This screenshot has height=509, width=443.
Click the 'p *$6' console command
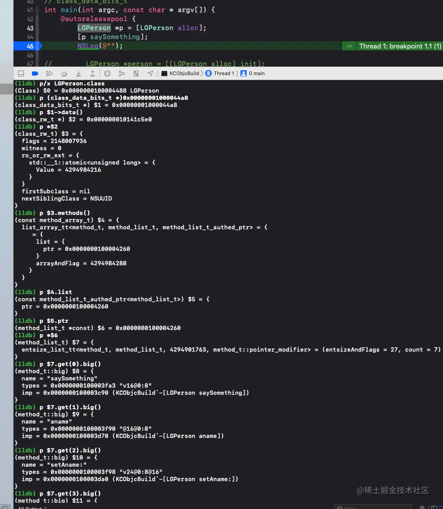(49, 335)
